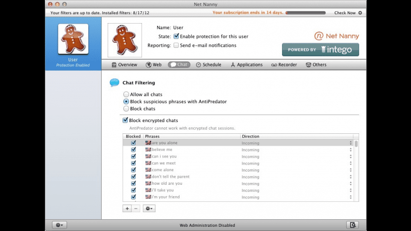The image size is (411, 231).
Task: Click the Chat Filtering speech bubble icon
Action: point(114,82)
